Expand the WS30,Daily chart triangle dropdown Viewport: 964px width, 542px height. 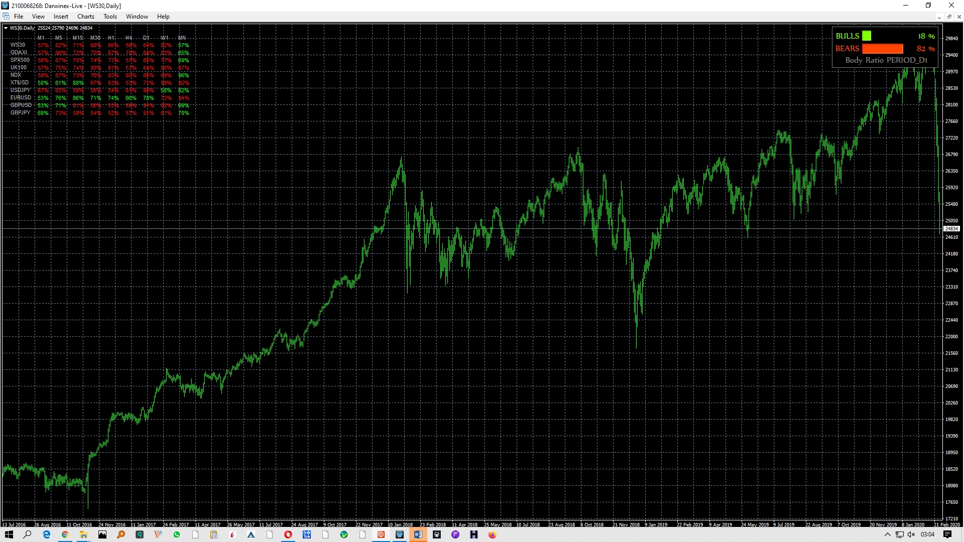[x=6, y=28]
